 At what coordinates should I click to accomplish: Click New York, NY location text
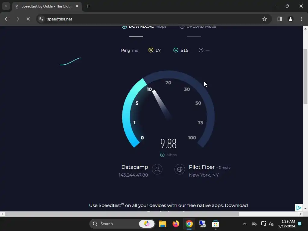coord(204,175)
